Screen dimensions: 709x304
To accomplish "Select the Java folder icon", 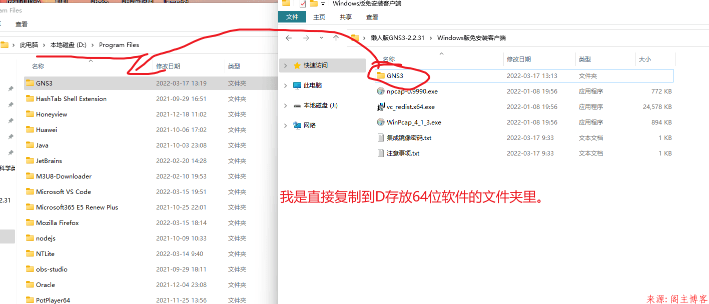I will point(30,145).
